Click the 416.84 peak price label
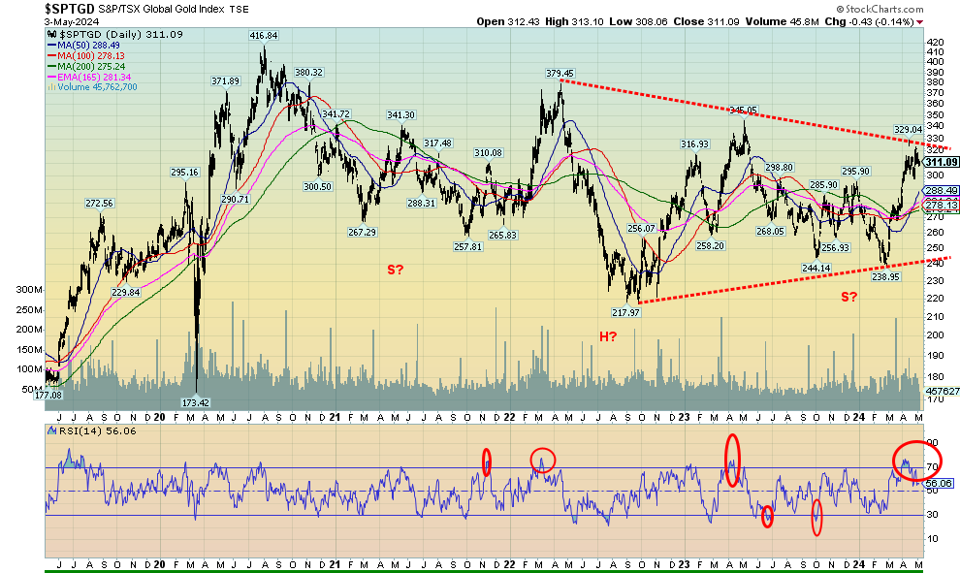 coord(264,36)
